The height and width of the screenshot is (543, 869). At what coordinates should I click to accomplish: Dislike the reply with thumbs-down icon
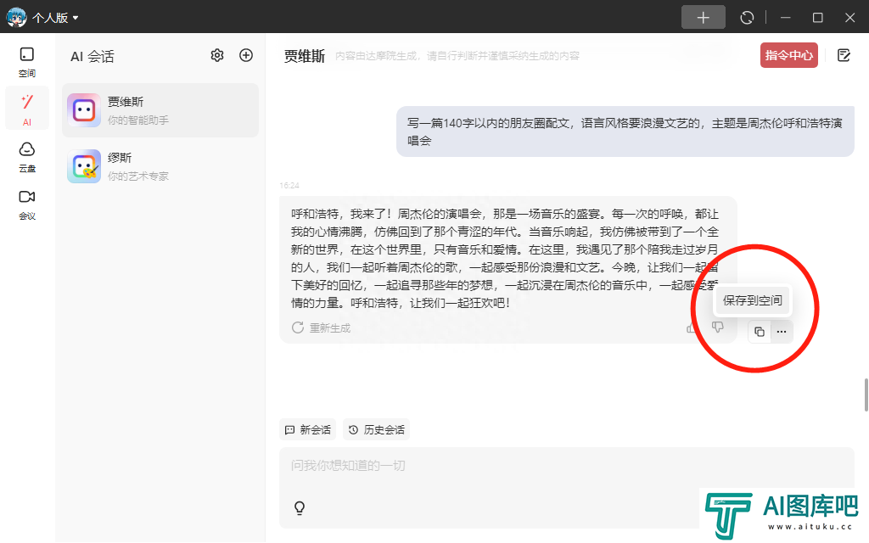click(718, 327)
